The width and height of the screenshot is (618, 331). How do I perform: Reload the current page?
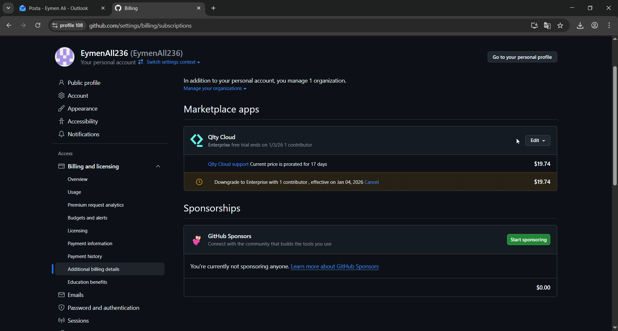click(x=38, y=25)
